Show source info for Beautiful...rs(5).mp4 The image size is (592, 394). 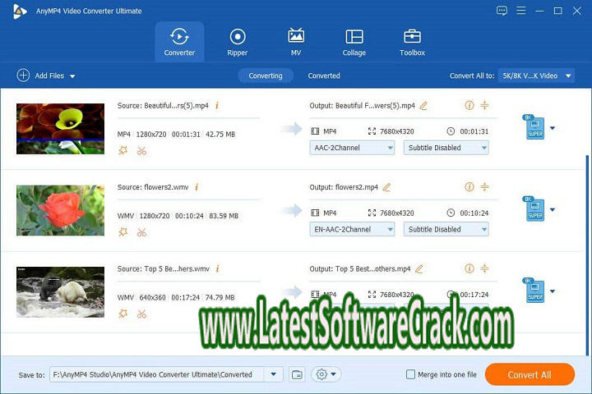217,106
